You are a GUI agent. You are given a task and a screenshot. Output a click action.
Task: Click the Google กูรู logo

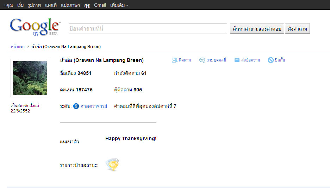pos(35,27)
